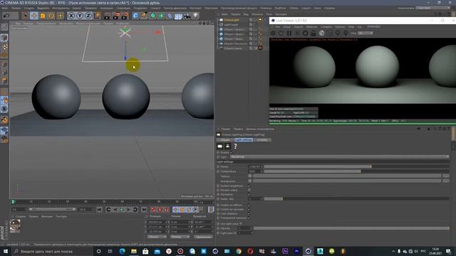The width and height of the screenshot is (456, 256).
Task: Toggle the Enable checkbox
Action: [232, 152]
